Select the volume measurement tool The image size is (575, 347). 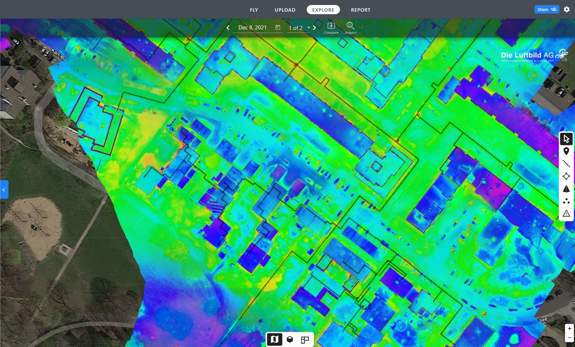(566, 189)
